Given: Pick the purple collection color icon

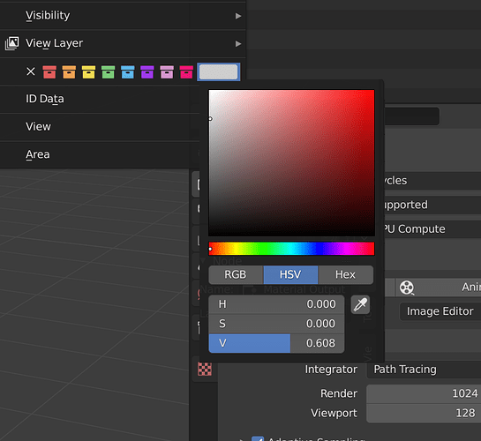Looking at the screenshot, I should 147,72.
